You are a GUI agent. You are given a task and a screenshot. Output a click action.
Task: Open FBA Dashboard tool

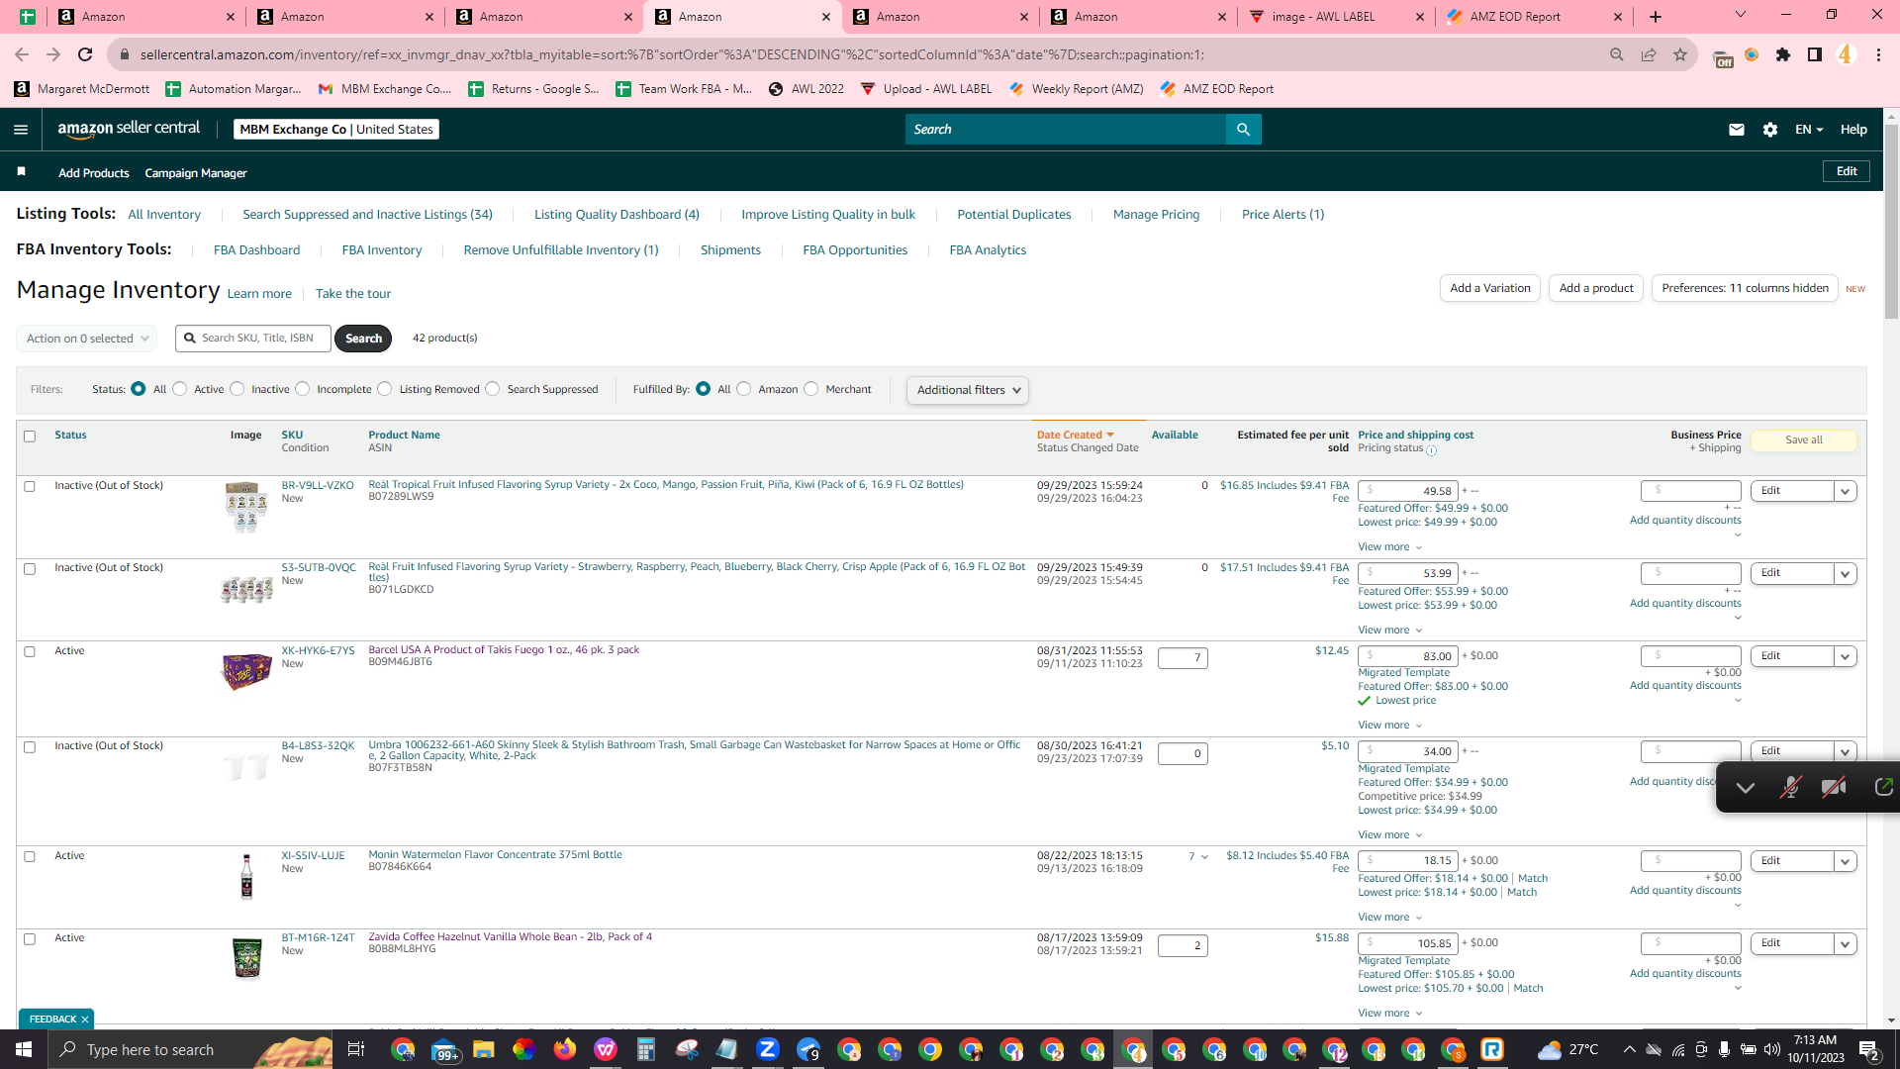pos(256,250)
